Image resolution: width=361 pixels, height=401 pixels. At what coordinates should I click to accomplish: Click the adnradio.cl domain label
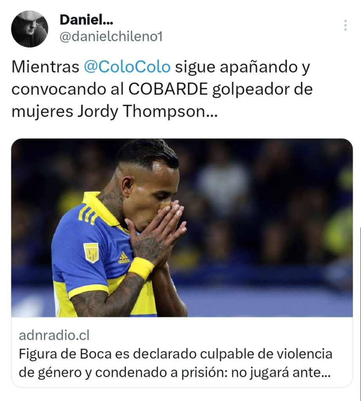pyautogui.click(x=54, y=335)
